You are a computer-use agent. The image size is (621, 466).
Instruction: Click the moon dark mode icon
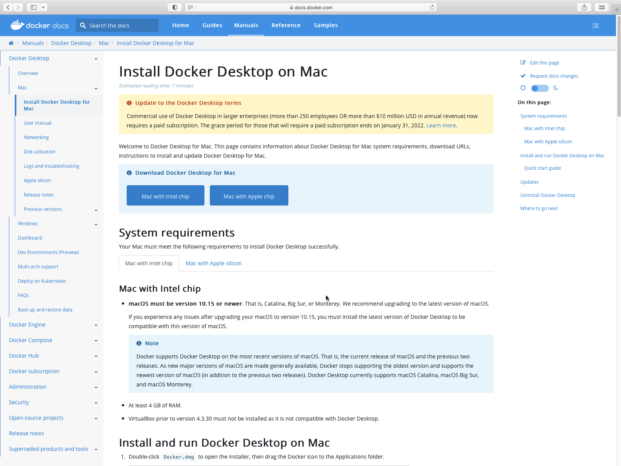click(x=556, y=88)
